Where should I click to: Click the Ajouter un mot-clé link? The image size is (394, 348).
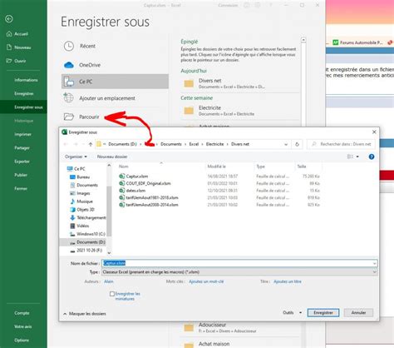pos(206,281)
